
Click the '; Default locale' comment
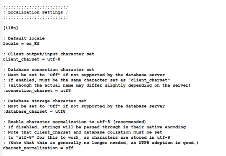coord(24,38)
